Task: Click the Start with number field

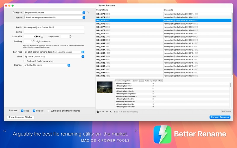Action: (30, 36)
